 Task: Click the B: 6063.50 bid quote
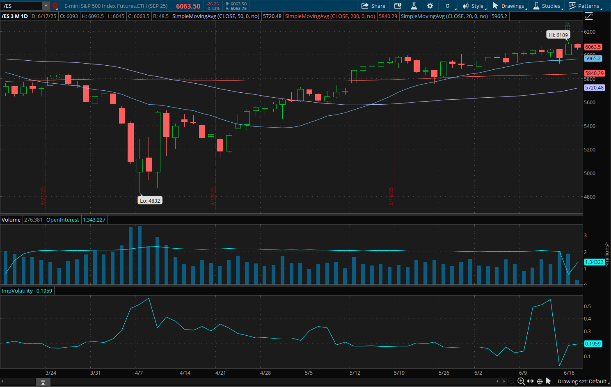pyautogui.click(x=236, y=4)
